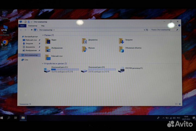
Task: Open the Рабочий стол folder in Папки
Action: click(x=54, y=57)
